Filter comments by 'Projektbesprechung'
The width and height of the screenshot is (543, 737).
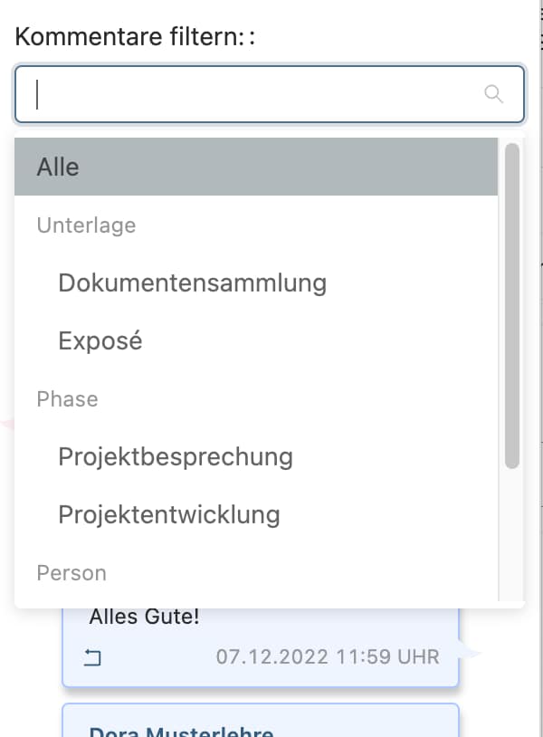tap(176, 456)
